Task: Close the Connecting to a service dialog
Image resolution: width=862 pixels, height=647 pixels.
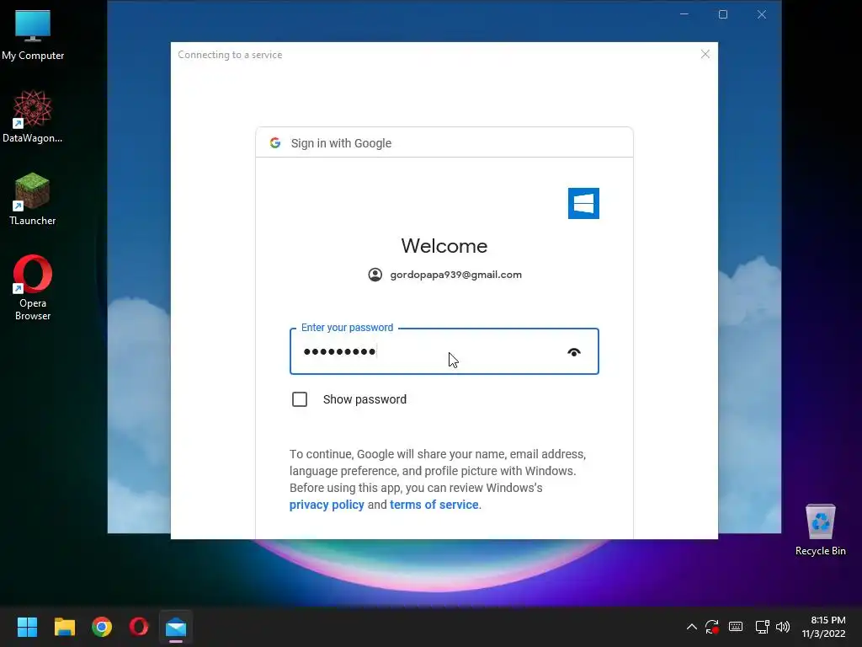Action: tap(705, 54)
